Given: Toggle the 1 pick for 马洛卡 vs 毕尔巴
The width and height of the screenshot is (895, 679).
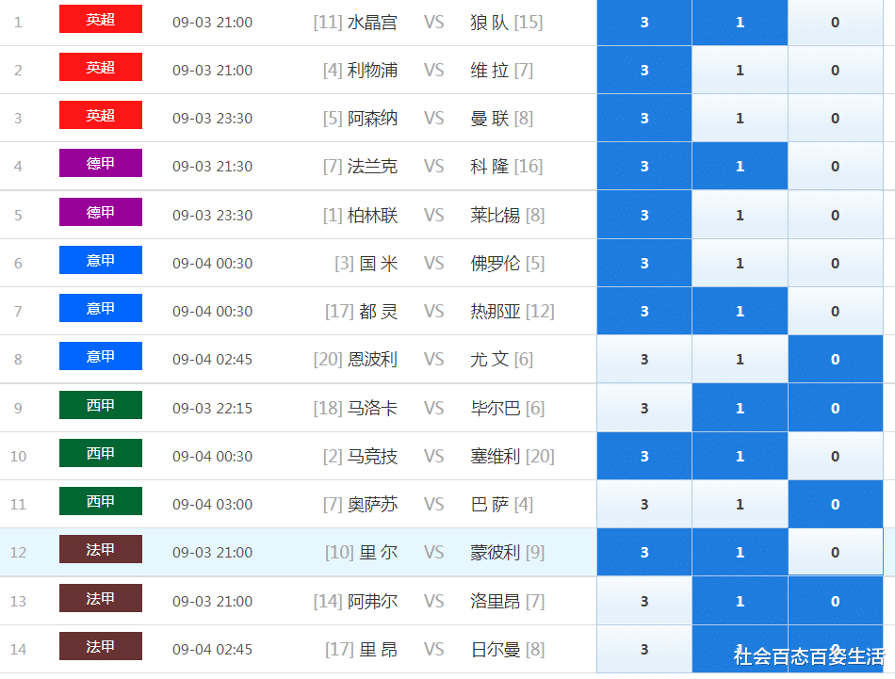Looking at the screenshot, I should (740, 408).
